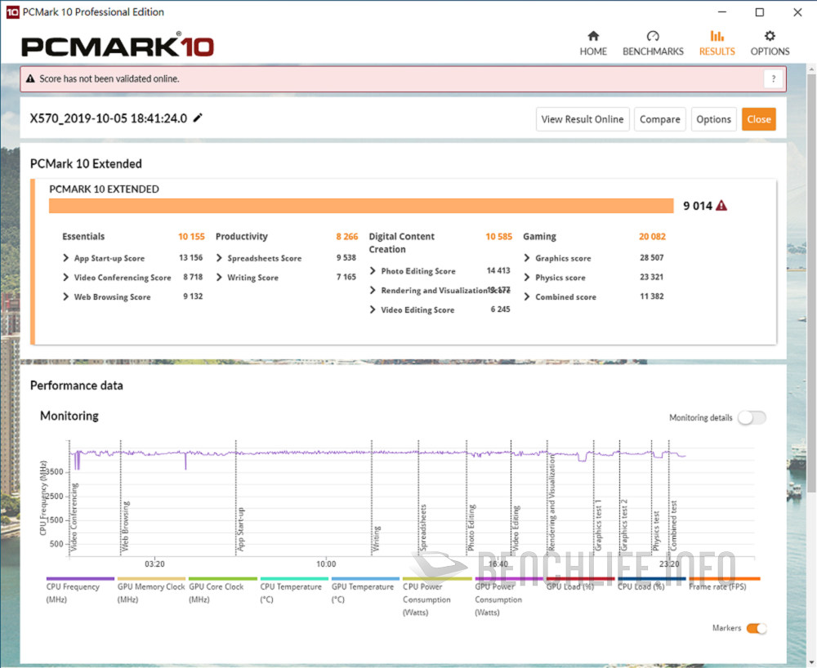The width and height of the screenshot is (817, 668).
Task: Open Options via the gear icon
Action: click(770, 36)
